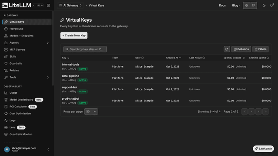Click Create New Key button
The width and height of the screenshot is (278, 156).
click(x=74, y=36)
